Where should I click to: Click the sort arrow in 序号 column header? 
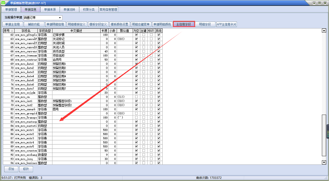click(x=12, y=30)
